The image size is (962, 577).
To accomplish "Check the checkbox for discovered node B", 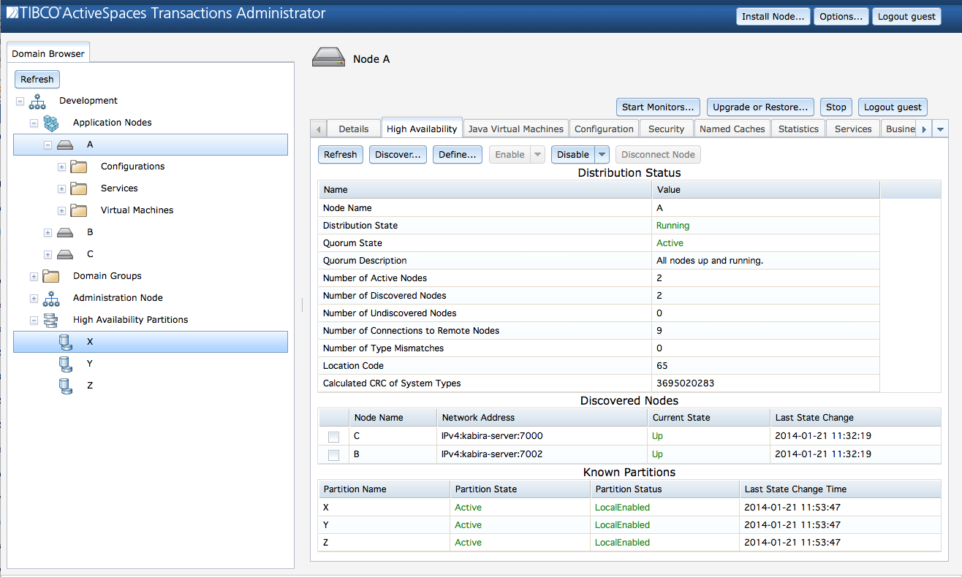I will click(x=333, y=454).
